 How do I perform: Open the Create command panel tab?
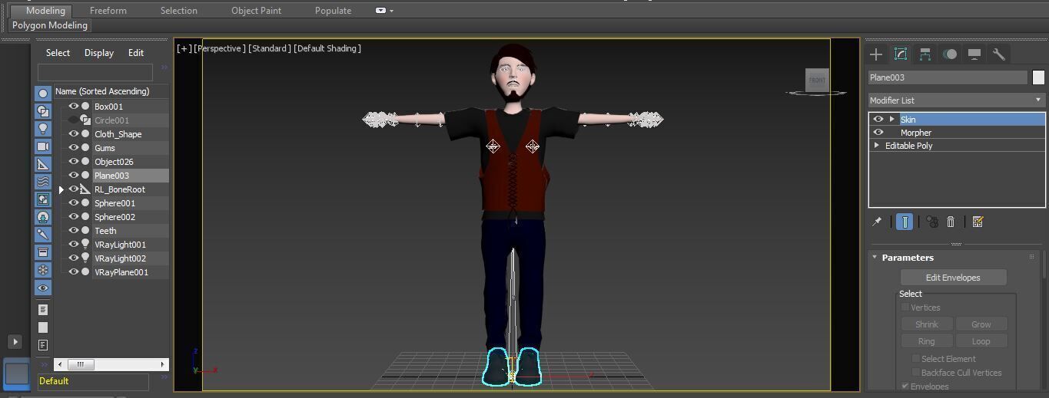tap(876, 54)
